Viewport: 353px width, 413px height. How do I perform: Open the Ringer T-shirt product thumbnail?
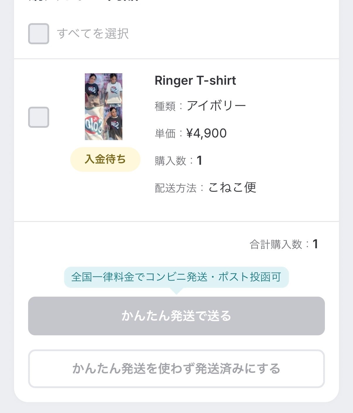coord(104,107)
